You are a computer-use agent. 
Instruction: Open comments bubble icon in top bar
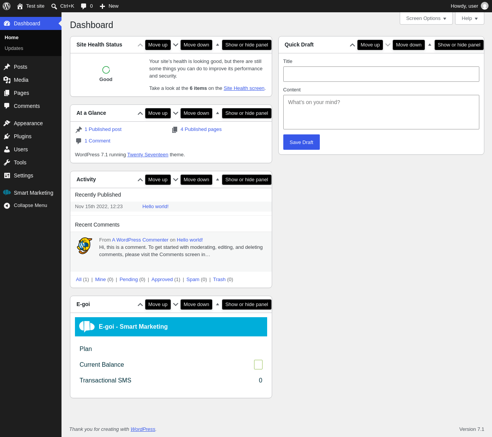pos(83,6)
